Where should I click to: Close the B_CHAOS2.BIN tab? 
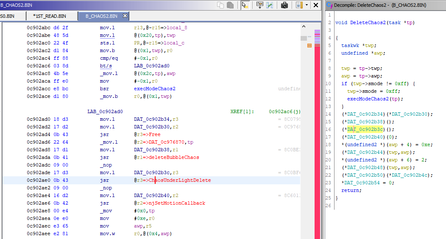point(125,16)
